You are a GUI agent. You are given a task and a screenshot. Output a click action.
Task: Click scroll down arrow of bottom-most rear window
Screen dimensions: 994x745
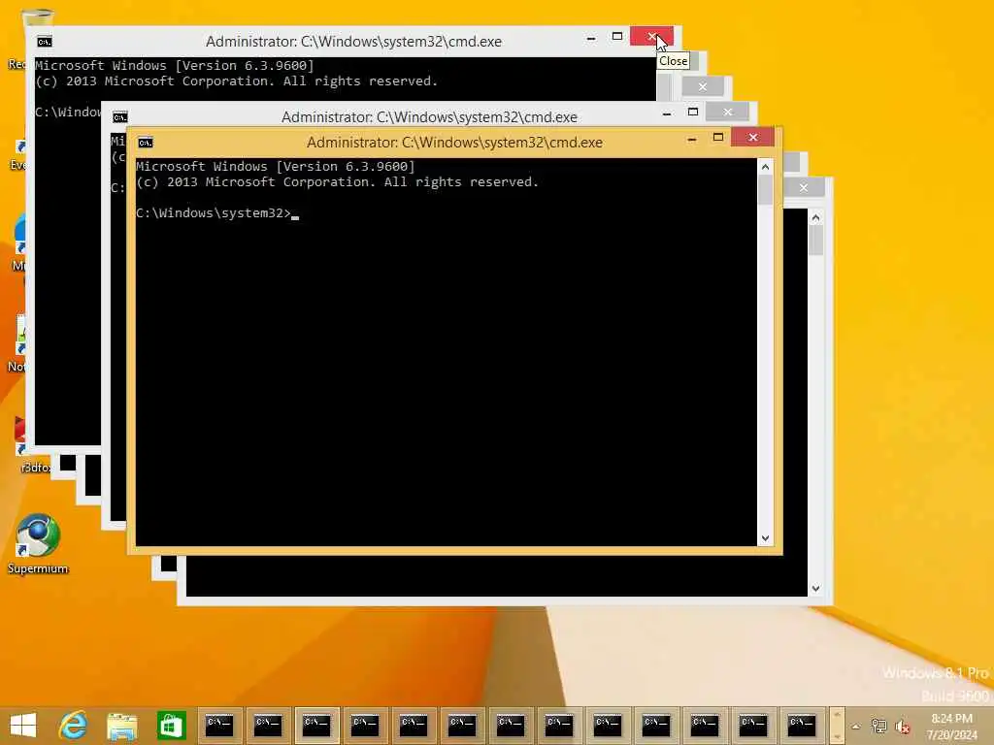click(815, 589)
